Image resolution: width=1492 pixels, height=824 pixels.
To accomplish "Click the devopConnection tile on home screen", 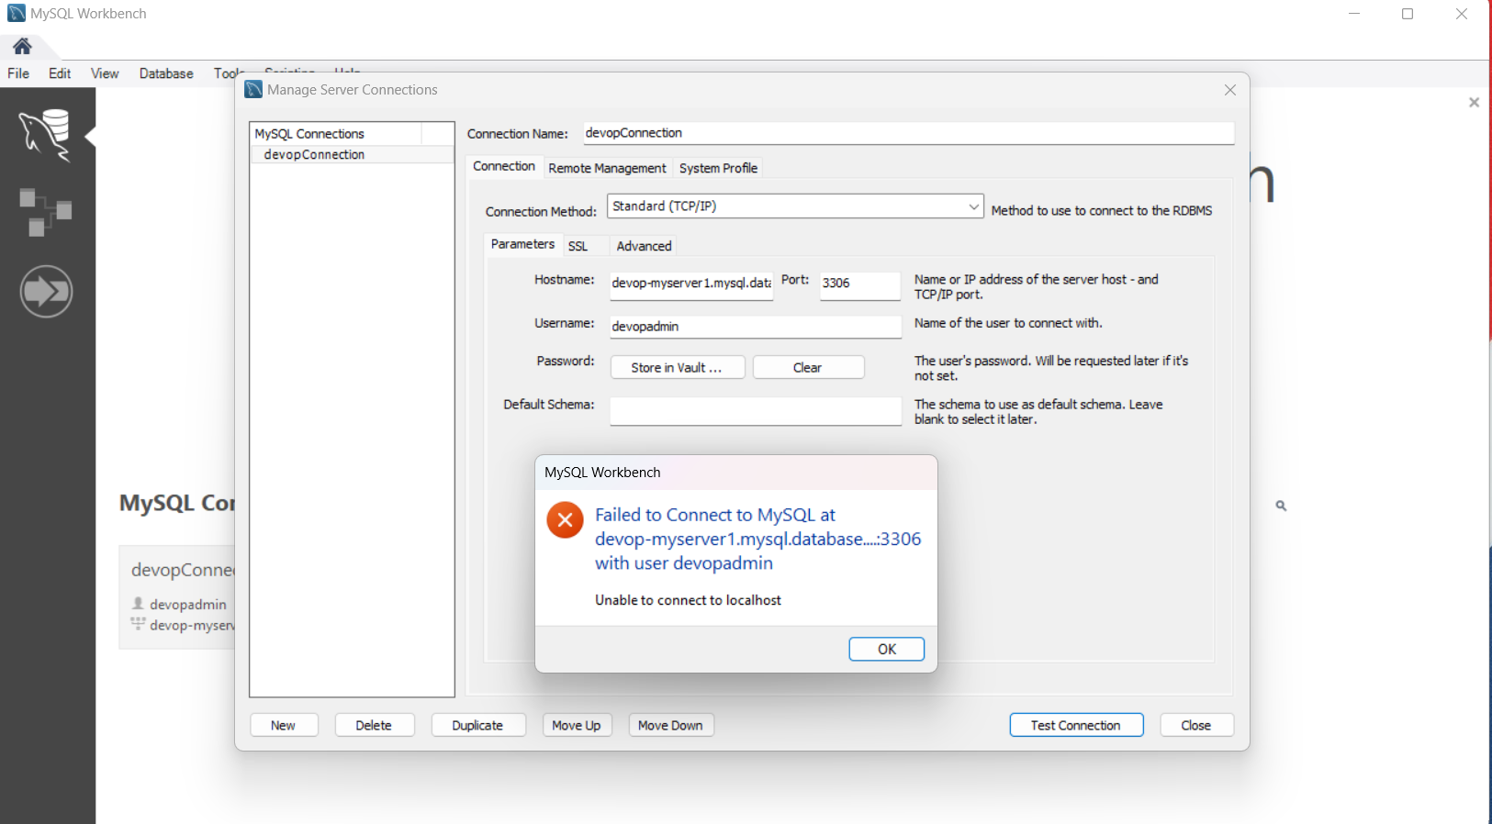I will [x=177, y=597].
